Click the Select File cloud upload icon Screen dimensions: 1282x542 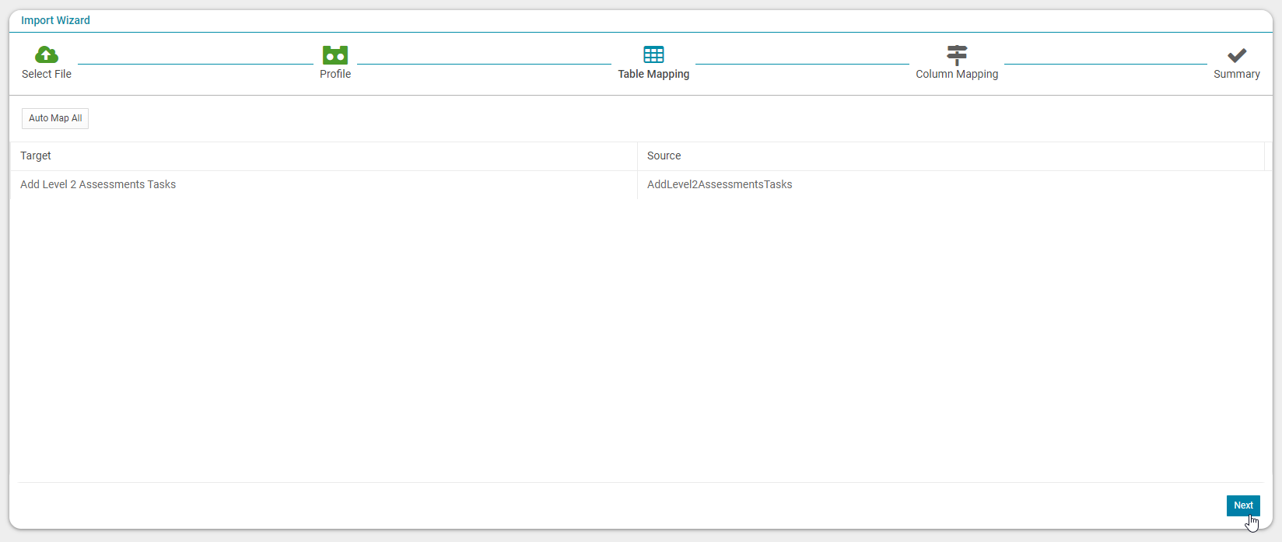(x=47, y=54)
